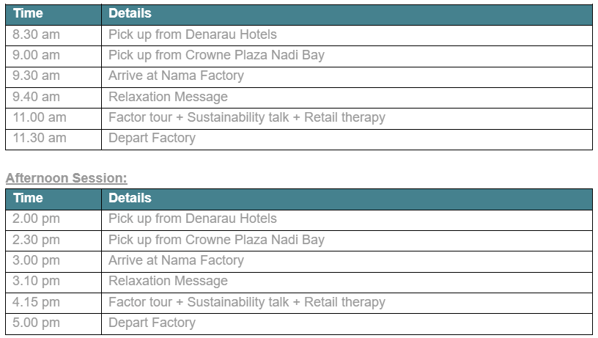Select the Time header in the afternoon table
Screen dimensions: 598x338
pyautogui.click(x=28, y=198)
